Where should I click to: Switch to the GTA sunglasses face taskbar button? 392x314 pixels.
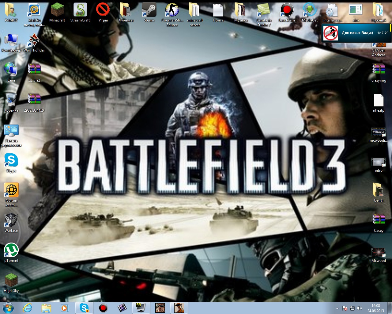point(160,308)
